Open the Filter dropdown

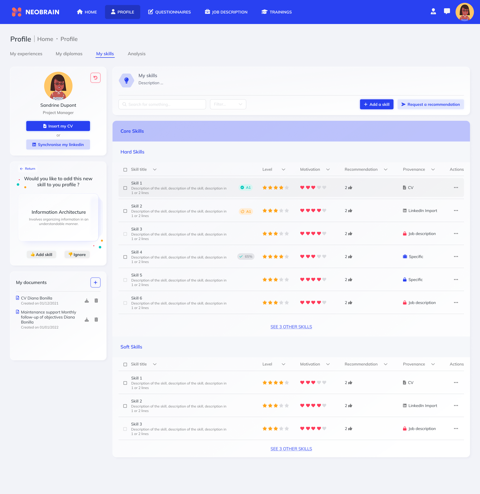click(x=228, y=104)
